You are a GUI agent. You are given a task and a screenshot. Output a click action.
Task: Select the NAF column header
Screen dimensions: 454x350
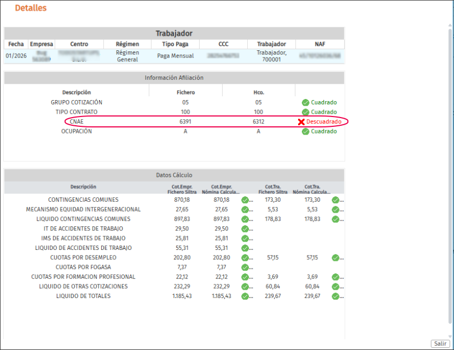click(320, 44)
